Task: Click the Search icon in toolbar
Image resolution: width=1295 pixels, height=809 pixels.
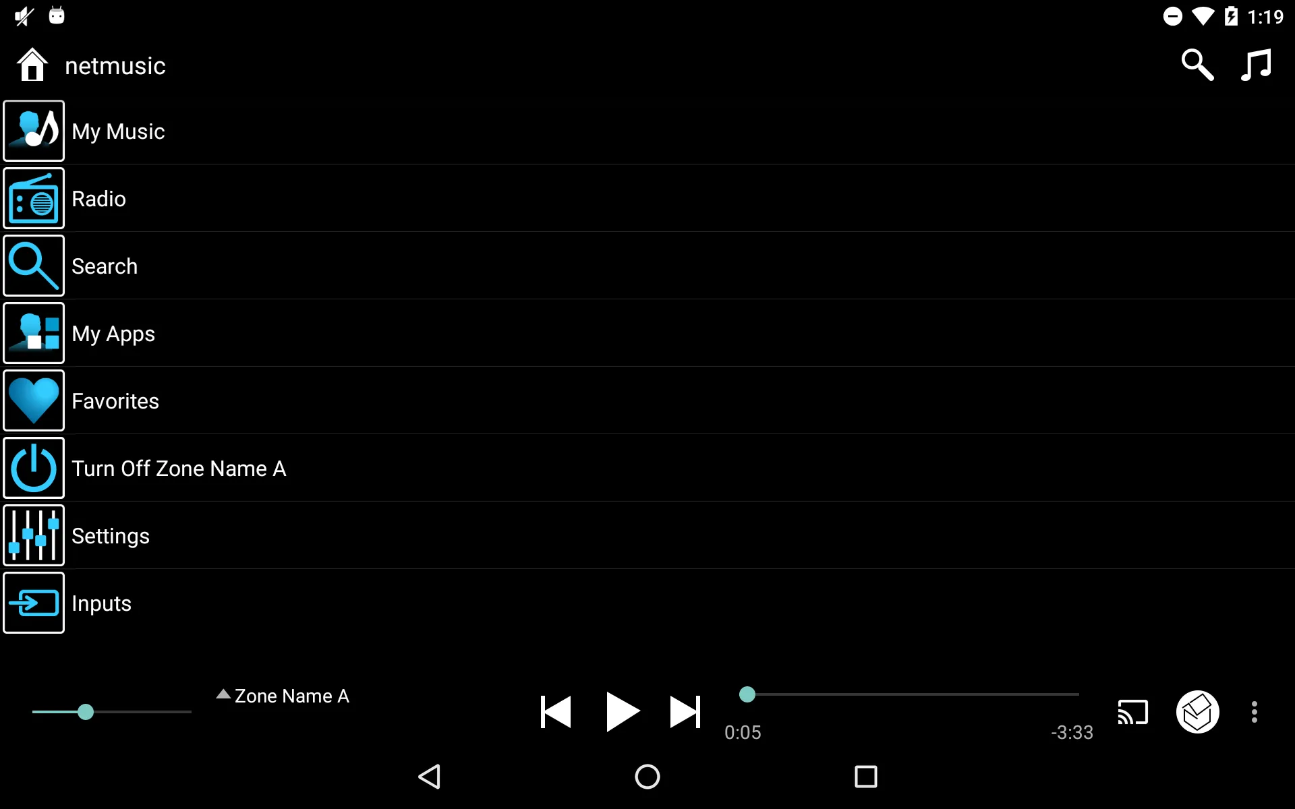Action: tap(1199, 65)
